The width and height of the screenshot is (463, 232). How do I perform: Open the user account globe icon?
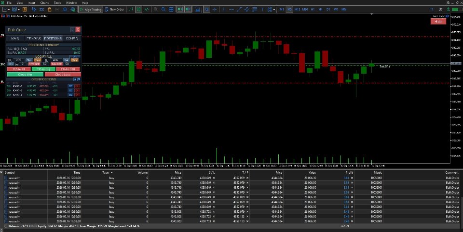click(x=440, y=10)
